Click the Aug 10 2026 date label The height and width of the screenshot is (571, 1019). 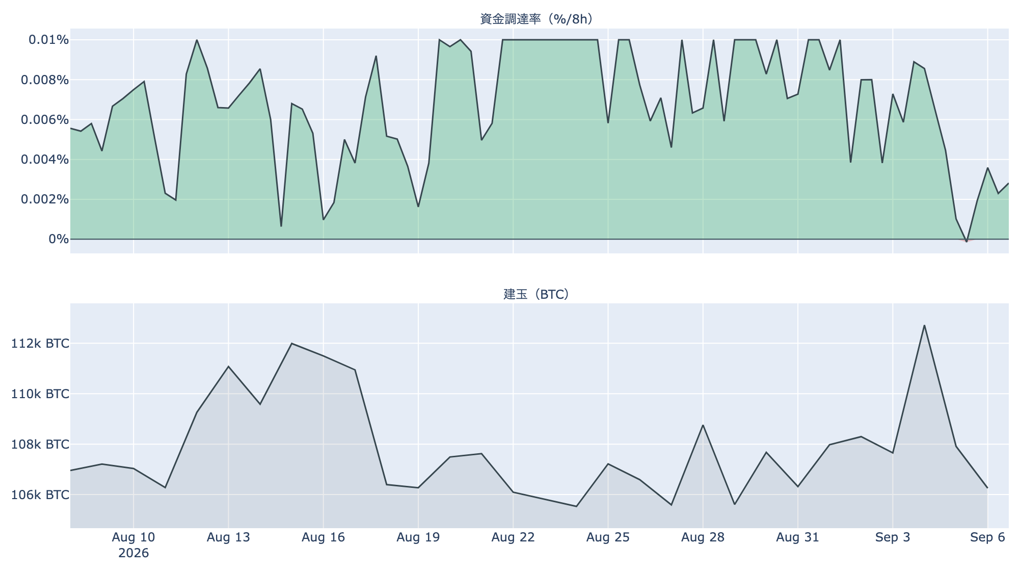pos(133,545)
